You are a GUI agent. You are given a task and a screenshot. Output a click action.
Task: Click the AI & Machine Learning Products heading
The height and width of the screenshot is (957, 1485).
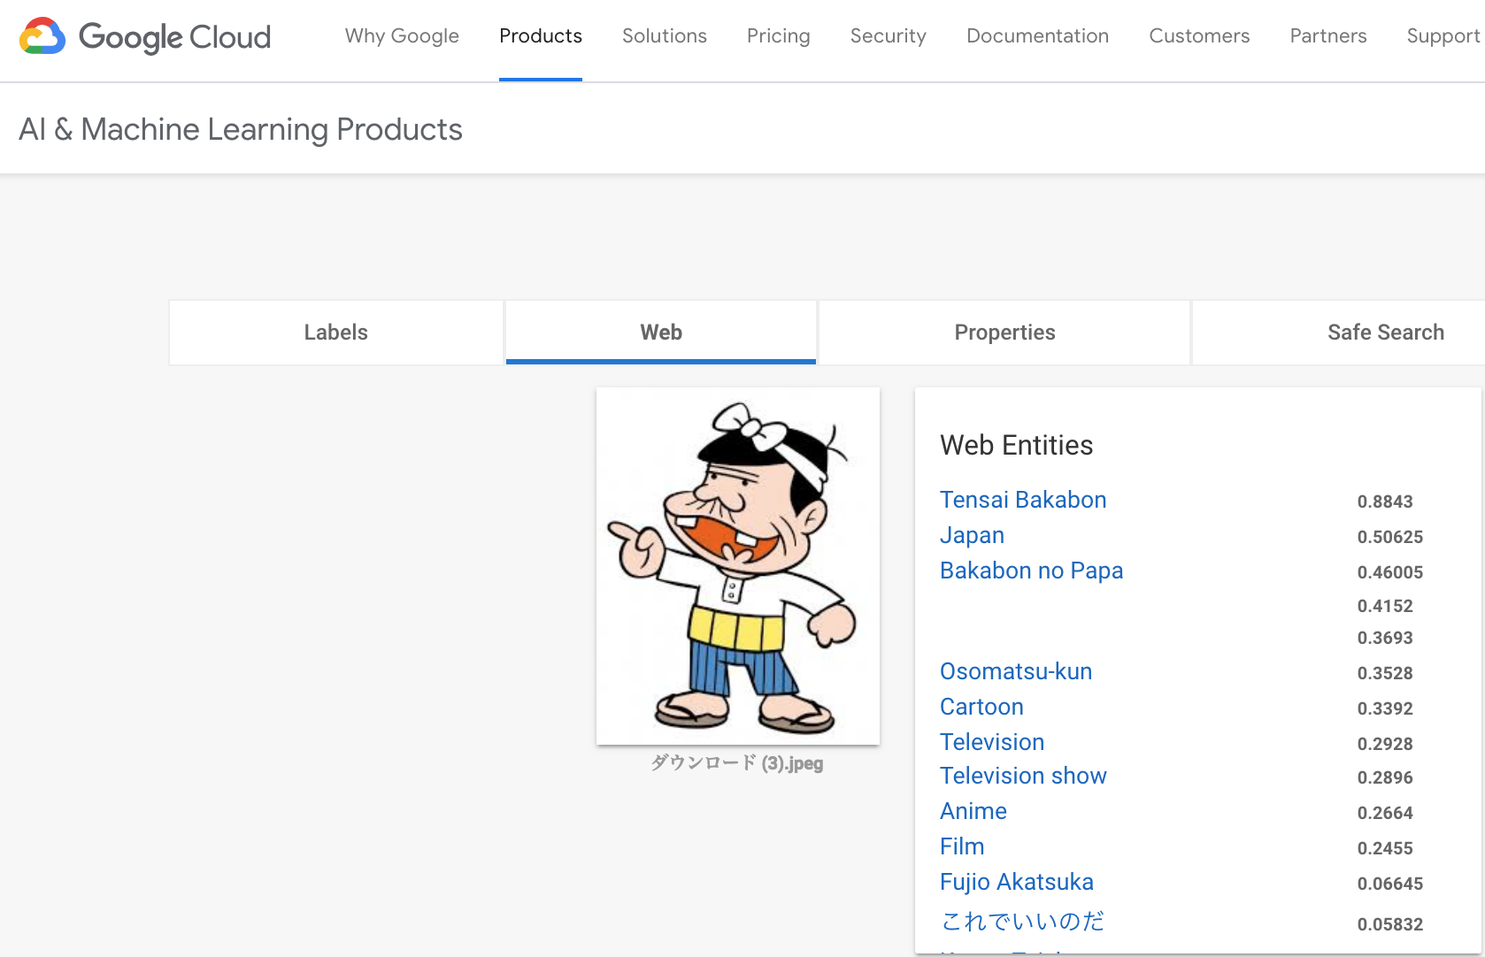(241, 129)
